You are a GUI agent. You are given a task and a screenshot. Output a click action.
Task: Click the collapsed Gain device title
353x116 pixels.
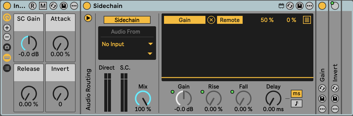pos(322,75)
